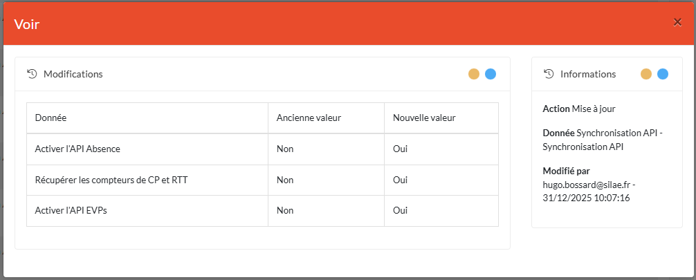
Task: Select the Activer l'API EVPs row
Action: click(71, 211)
